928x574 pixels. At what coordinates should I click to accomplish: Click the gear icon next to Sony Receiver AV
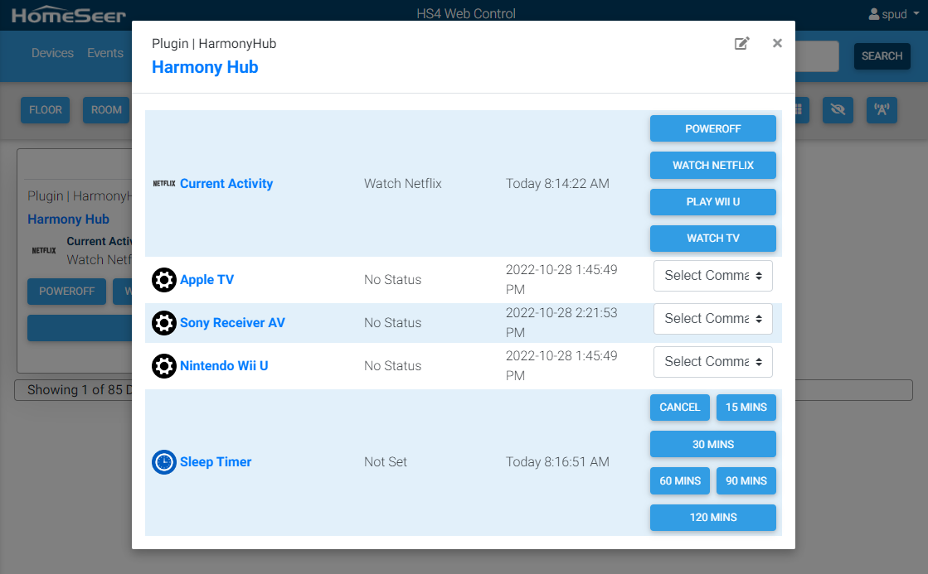click(164, 323)
